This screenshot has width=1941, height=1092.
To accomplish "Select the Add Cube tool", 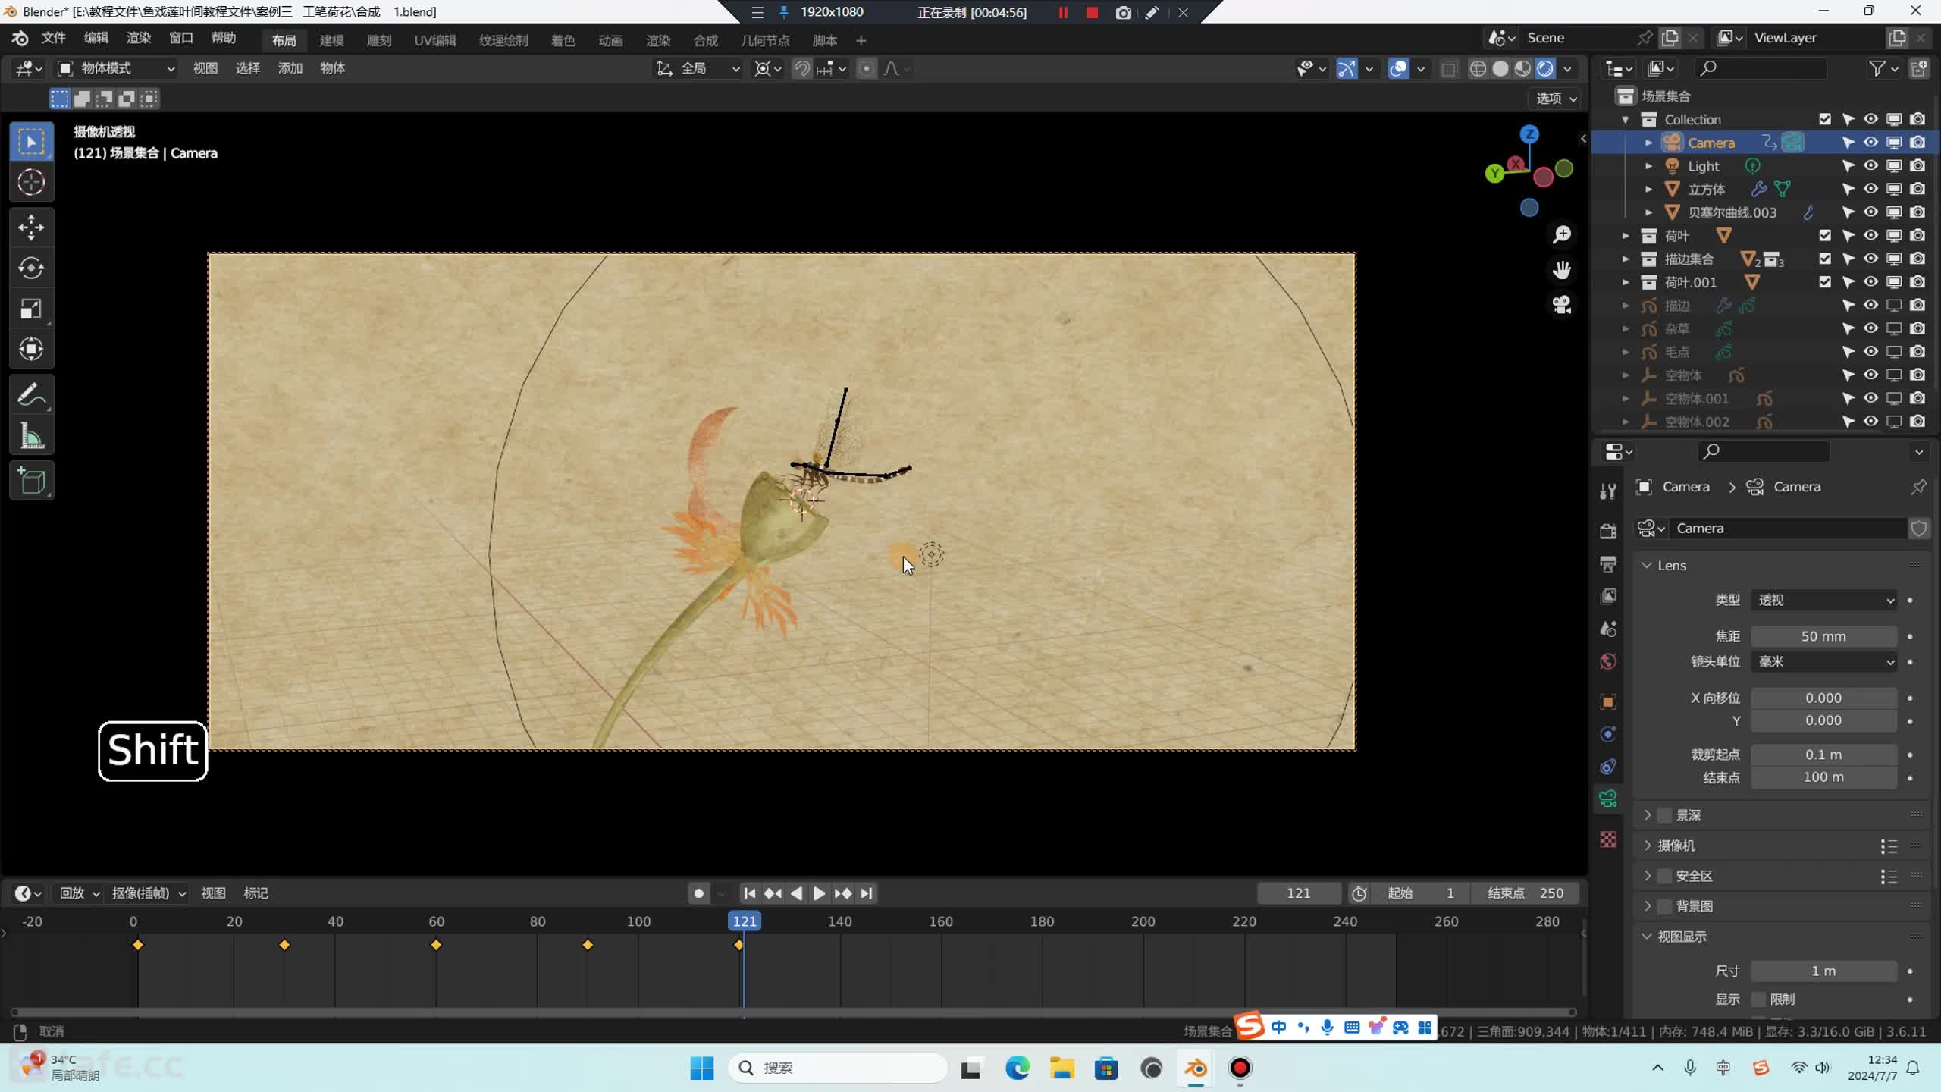I will click(x=31, y=480).
